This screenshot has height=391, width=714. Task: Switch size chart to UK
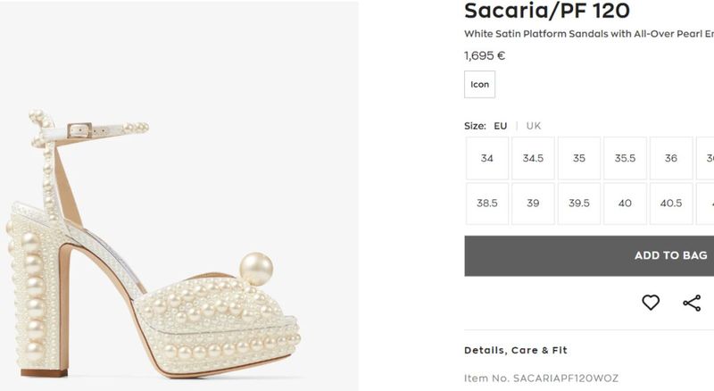tap(534, 126)
